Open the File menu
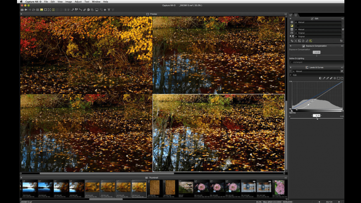361x203 pixels. [x=46, y=2]
